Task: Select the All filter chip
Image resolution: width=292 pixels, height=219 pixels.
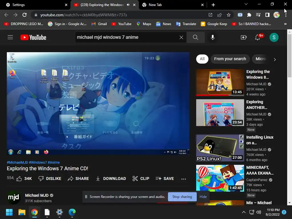Action: 202,59
